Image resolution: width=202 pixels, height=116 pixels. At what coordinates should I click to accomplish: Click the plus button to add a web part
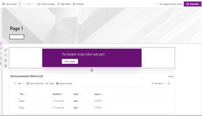[x=92, y=70]
